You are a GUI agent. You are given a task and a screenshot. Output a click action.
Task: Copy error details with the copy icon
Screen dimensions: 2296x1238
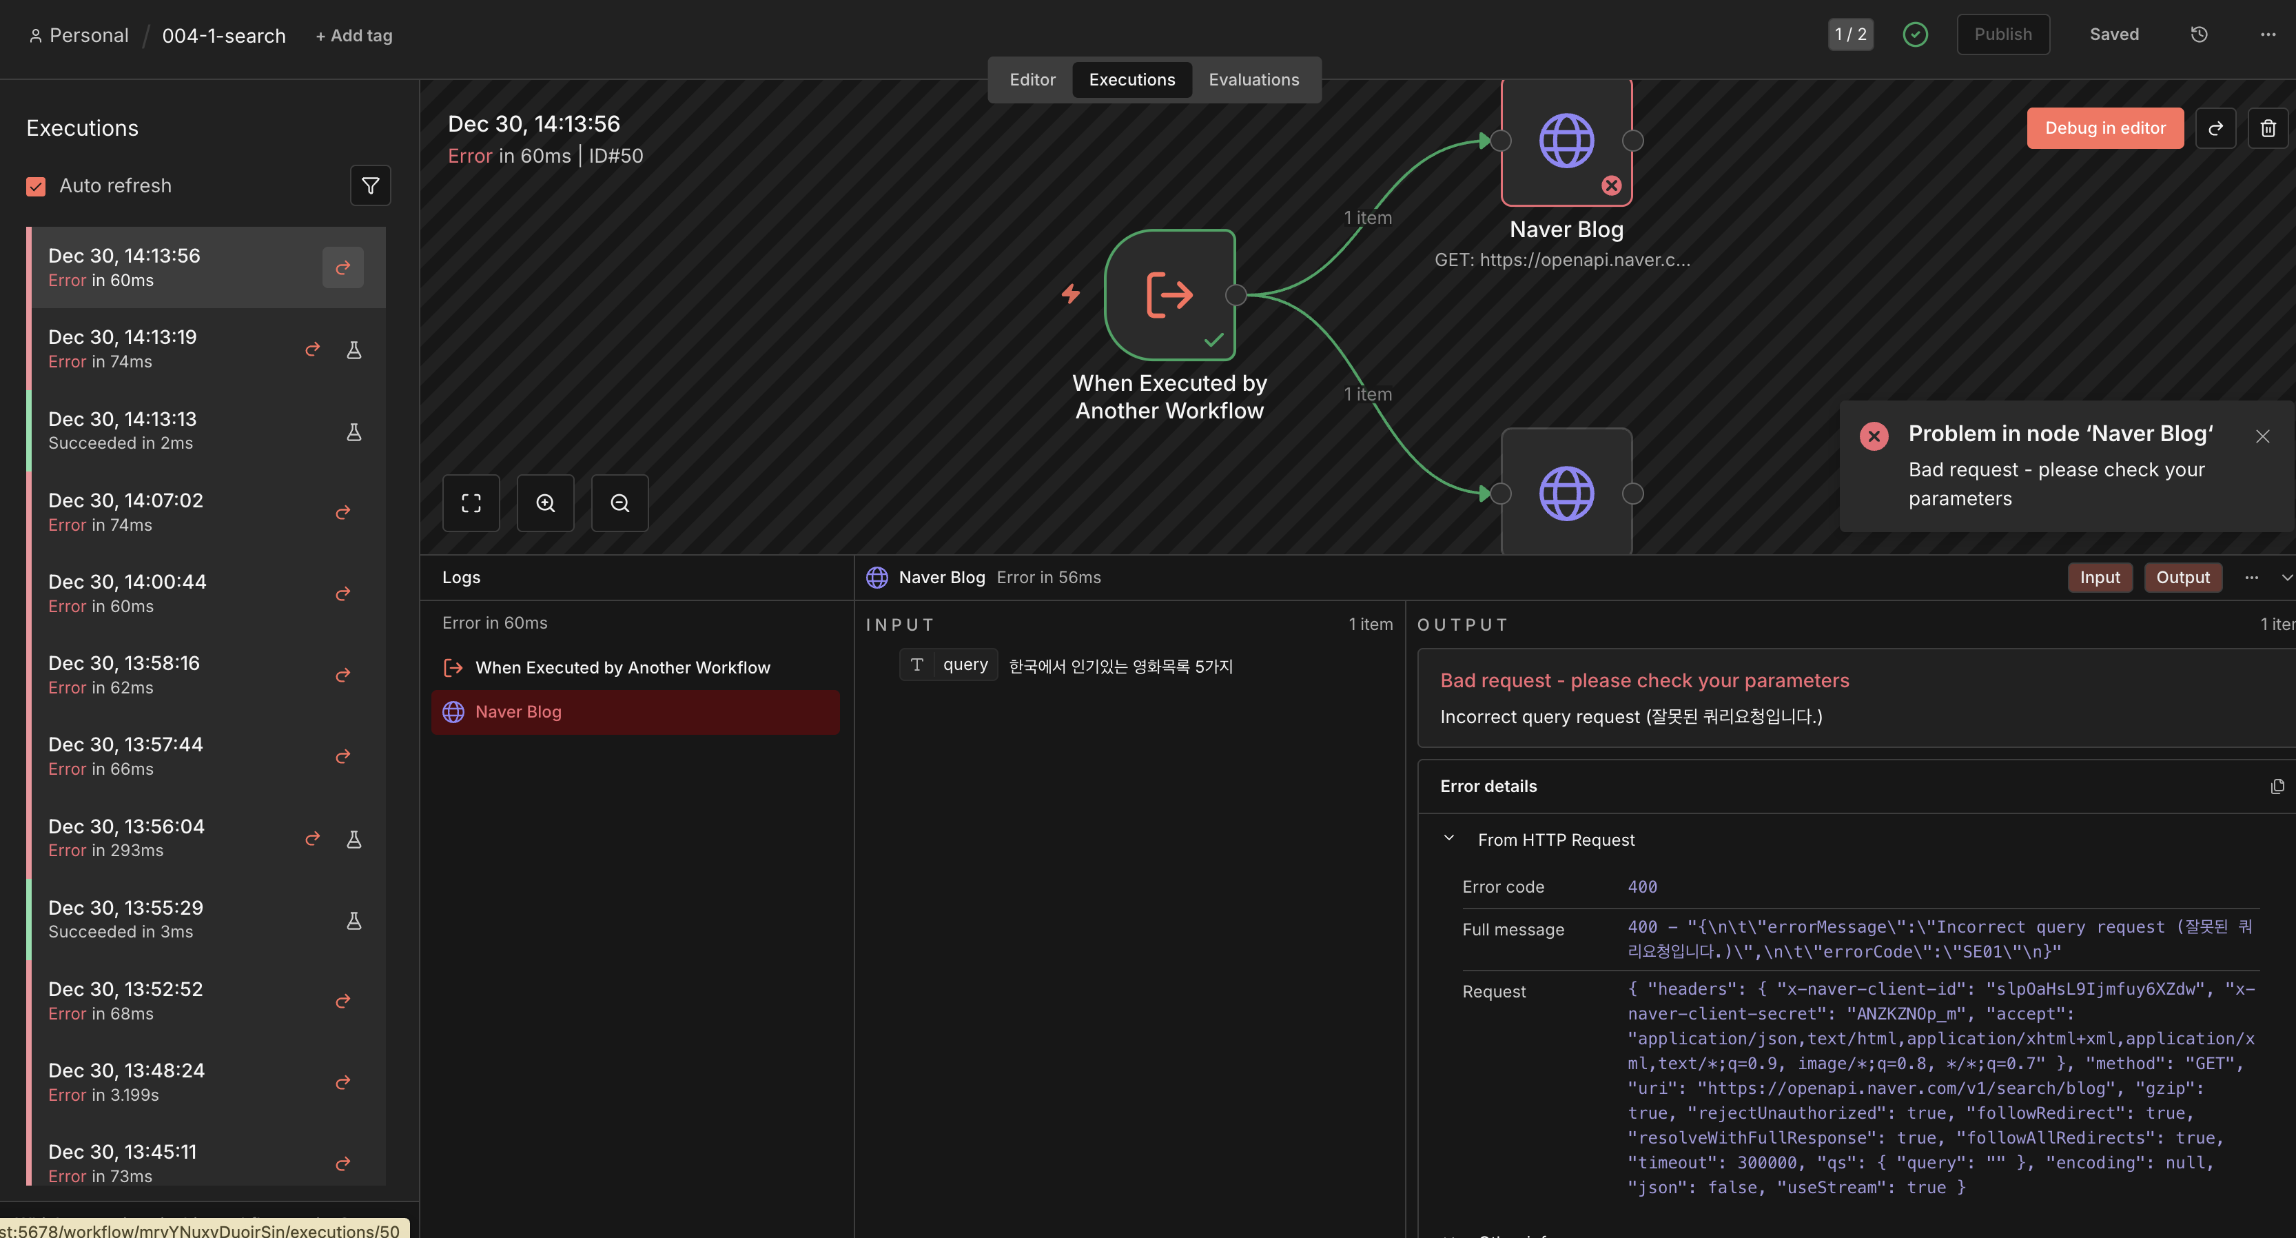coord(2277,786)
